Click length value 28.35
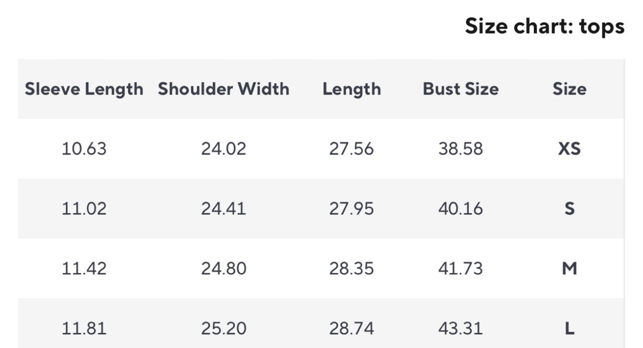This screenshot has width=643, height=348. tap(352, 268)
